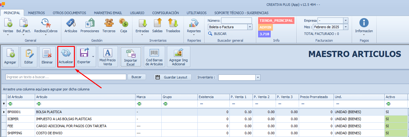Click Importar Excel button
Image resolution: width=409 pixels, height=137 pixels.
point(131,57)
